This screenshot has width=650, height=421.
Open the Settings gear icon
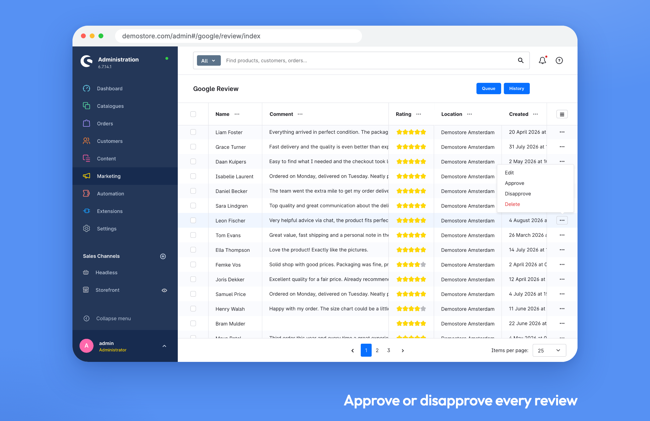[x=86, y=229]
